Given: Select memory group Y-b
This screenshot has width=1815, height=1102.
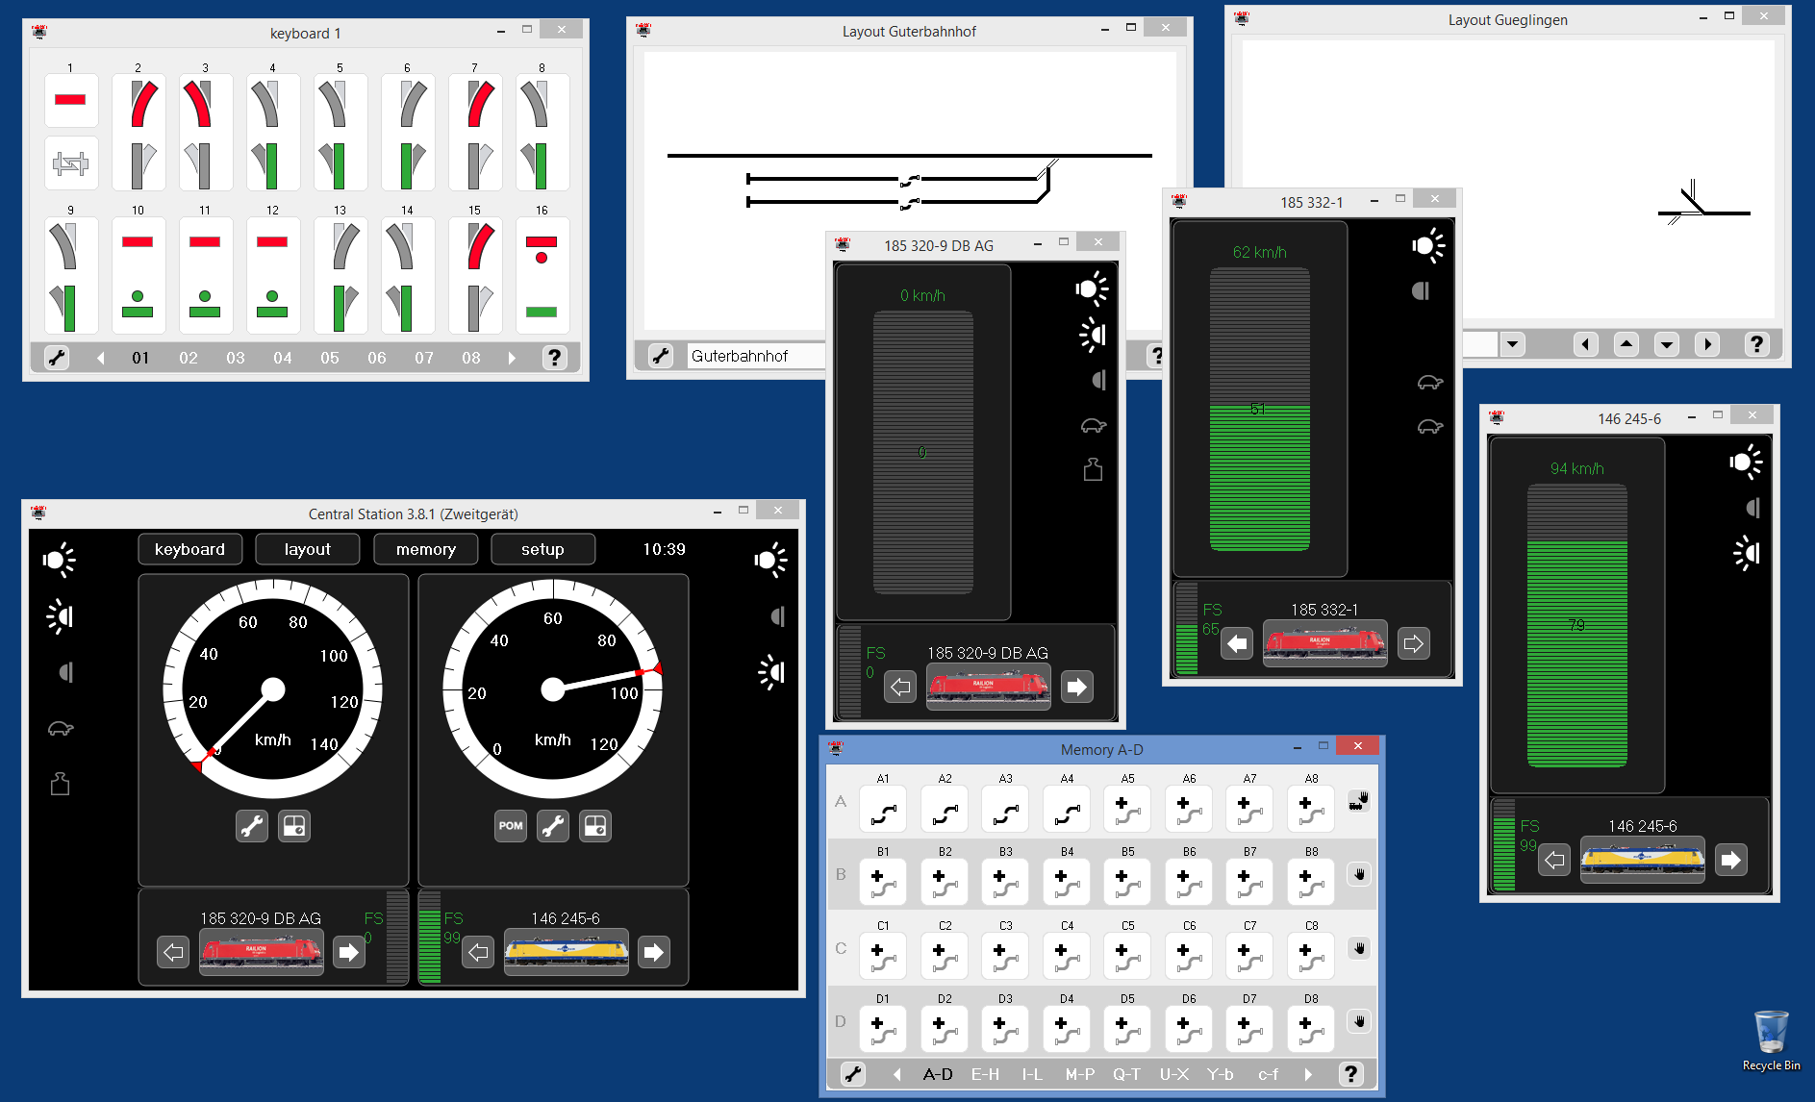Looking at the screenshot, I should [1221, 1073].
